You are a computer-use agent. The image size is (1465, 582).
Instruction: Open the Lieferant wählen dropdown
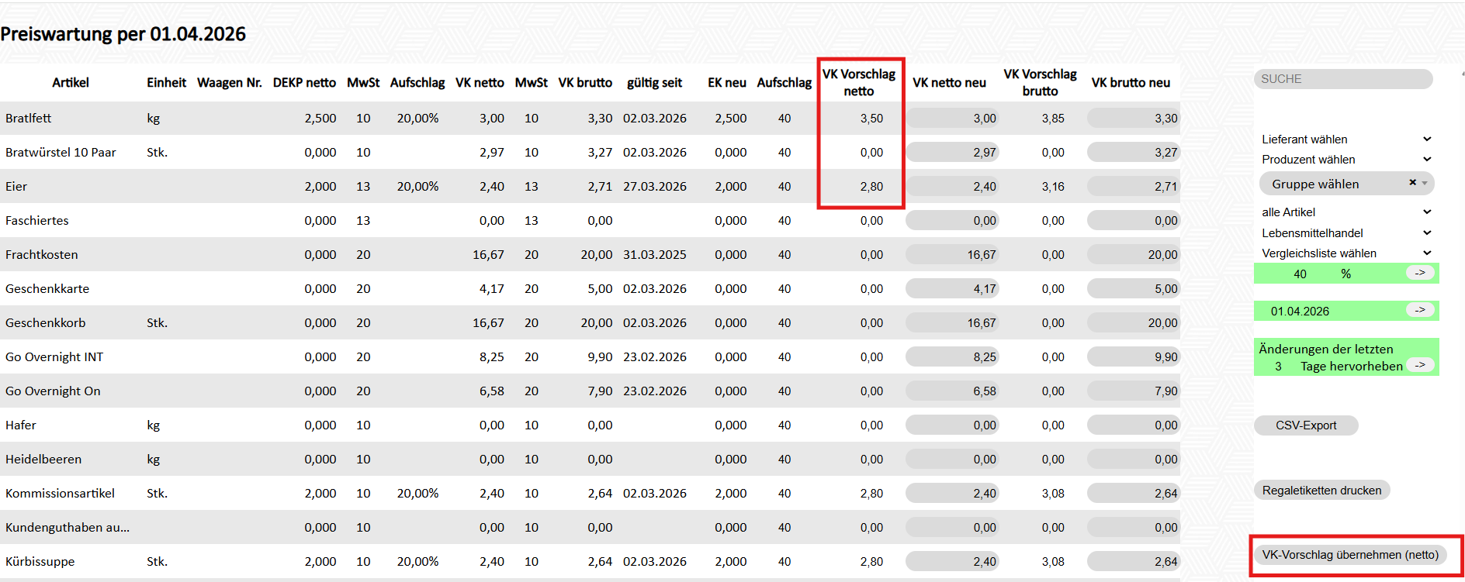tap(1346, 139)
